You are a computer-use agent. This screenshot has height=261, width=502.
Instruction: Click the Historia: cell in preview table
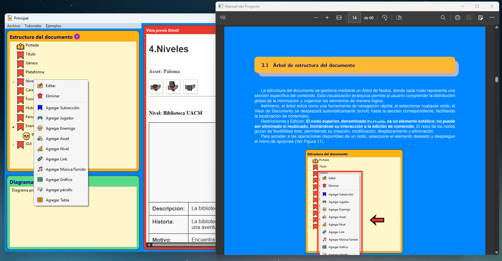(x=169, y=224)
